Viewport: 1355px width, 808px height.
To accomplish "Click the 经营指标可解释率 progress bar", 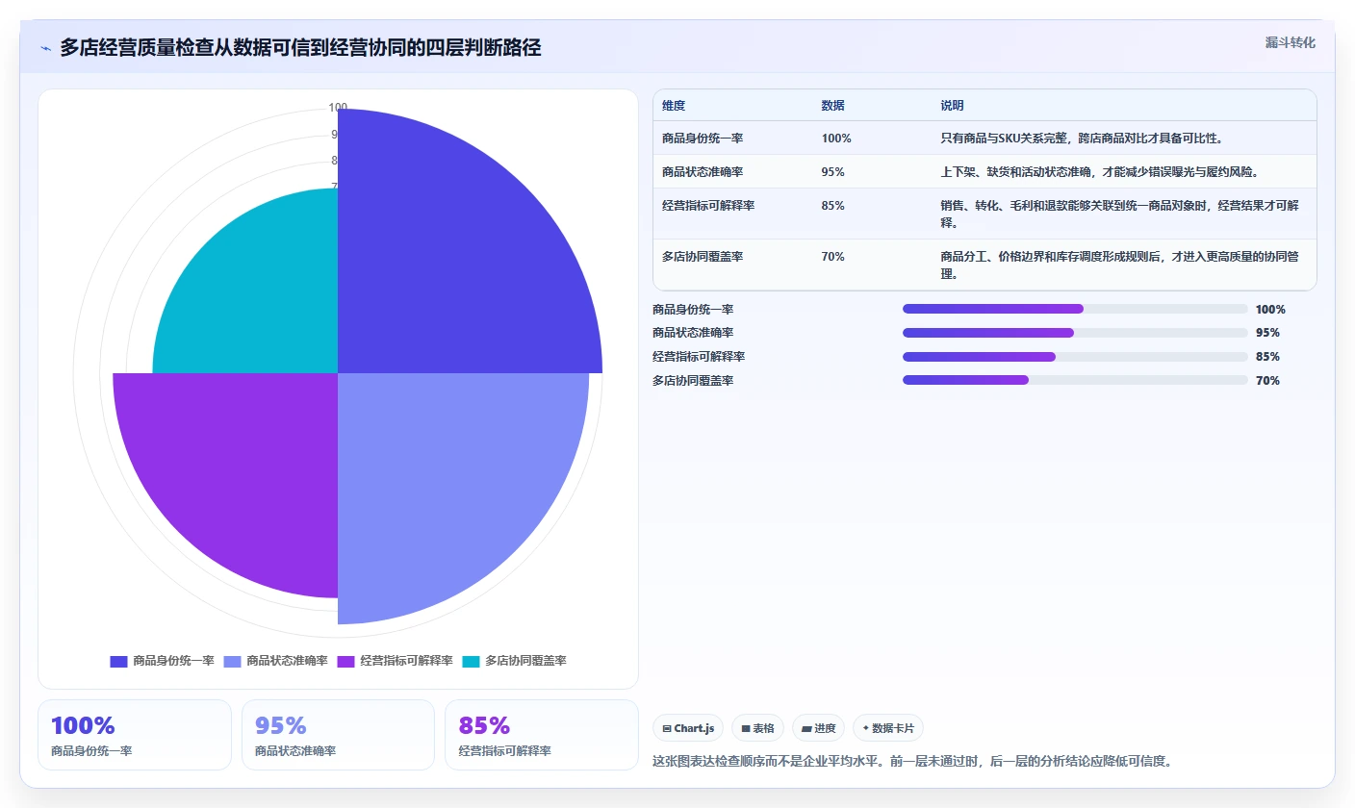I will coord(1075,356).
